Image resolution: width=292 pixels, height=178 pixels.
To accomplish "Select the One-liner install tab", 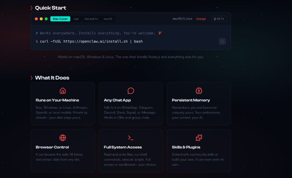I will [60, 19].
